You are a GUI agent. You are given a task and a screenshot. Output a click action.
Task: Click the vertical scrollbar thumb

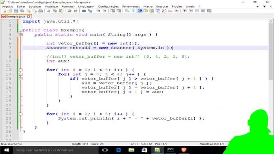tap(271, 51)
